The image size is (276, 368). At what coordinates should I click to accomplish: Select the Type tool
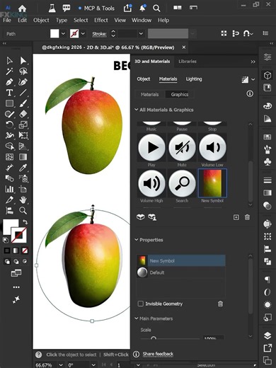coord(9,93)
